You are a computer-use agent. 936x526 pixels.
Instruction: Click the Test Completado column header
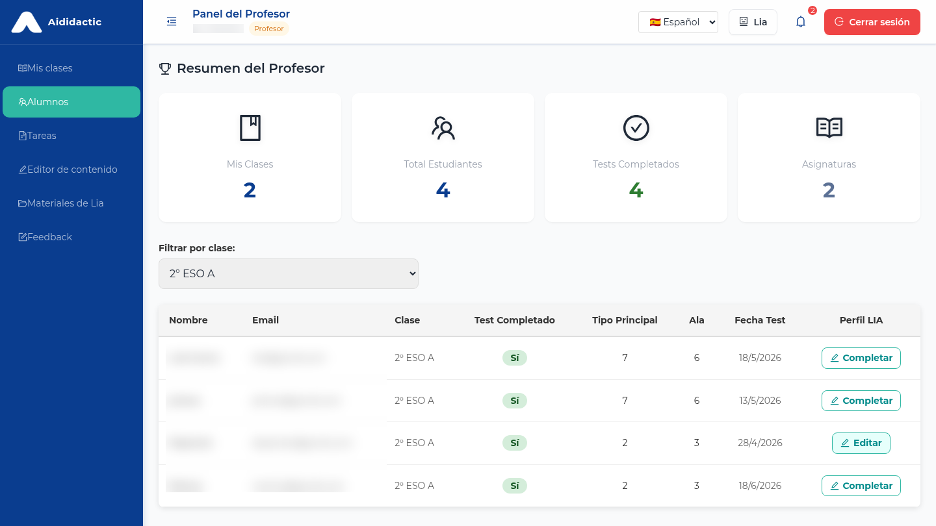click(x=515, y=320)
